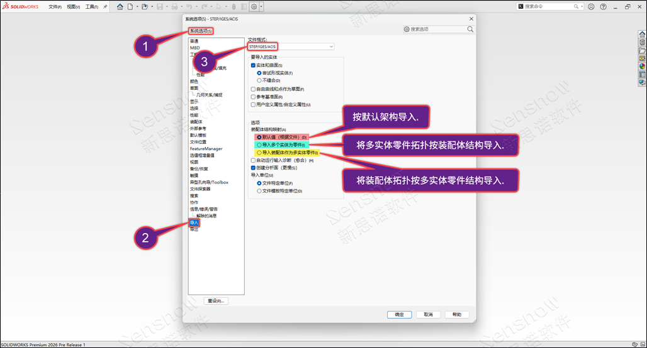
Task: Select FeatureManager in options tree
Action: (x=206, y=149)
